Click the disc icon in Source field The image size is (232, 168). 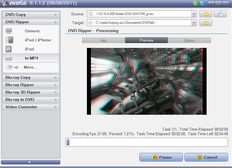tap(91, 14)
